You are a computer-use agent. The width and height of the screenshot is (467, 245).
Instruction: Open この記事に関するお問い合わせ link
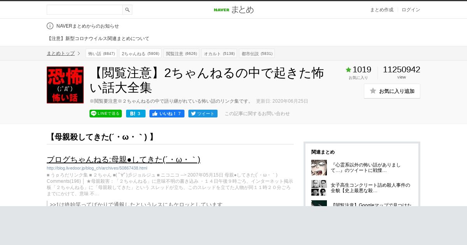pos(257,114)
